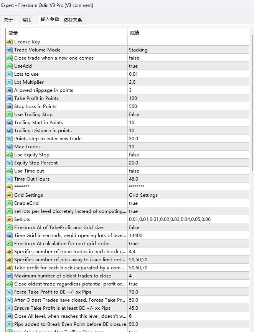Viewport: 254px width, 332px height.
Task: Click the Equity Stop Percent double icon
Action: [9, 163]
